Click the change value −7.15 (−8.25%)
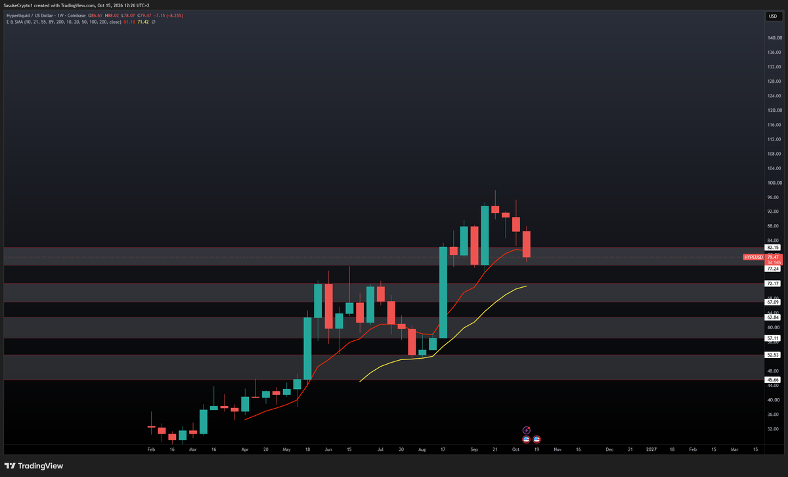The image size is (788, 477). (x=169, y=14)
